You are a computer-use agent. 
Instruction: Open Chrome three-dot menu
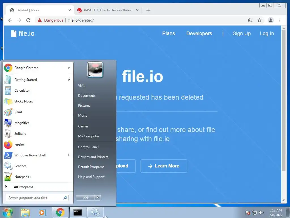[280, 20]
